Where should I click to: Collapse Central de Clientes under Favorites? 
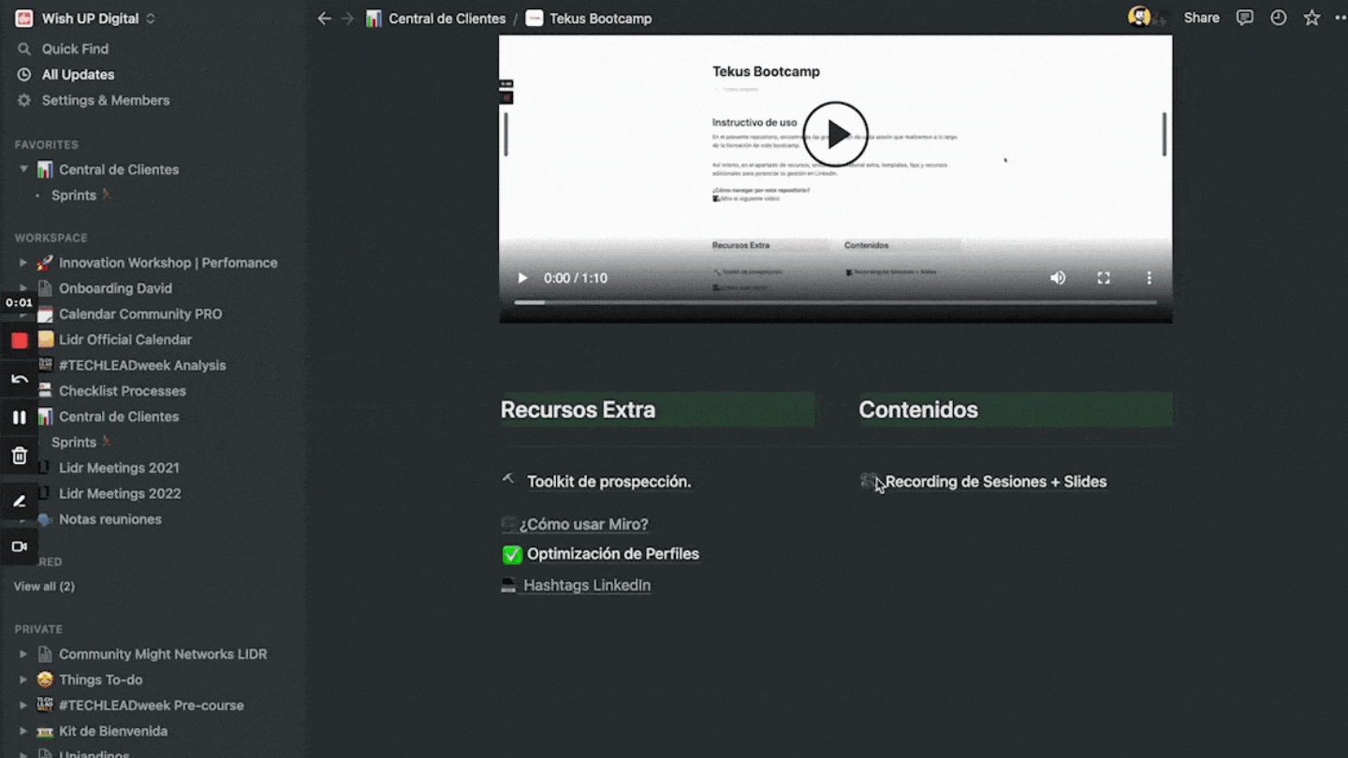23,169
